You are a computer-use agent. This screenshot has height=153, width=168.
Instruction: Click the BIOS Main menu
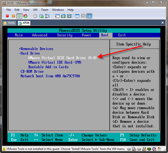[x=19, y=35]
